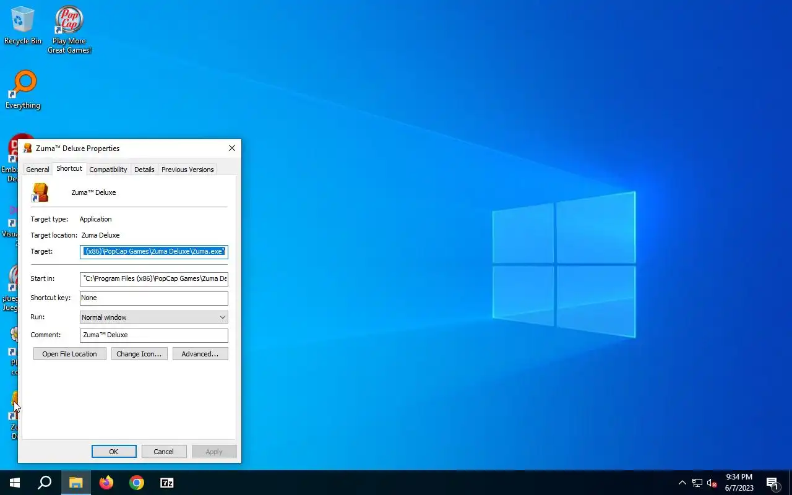Expand the Run window mode dropdown
792x495 pixels.
(154, 317)
